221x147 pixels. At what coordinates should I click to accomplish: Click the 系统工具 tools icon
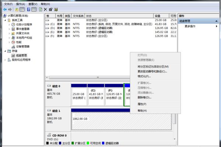(x=9, y=20)
